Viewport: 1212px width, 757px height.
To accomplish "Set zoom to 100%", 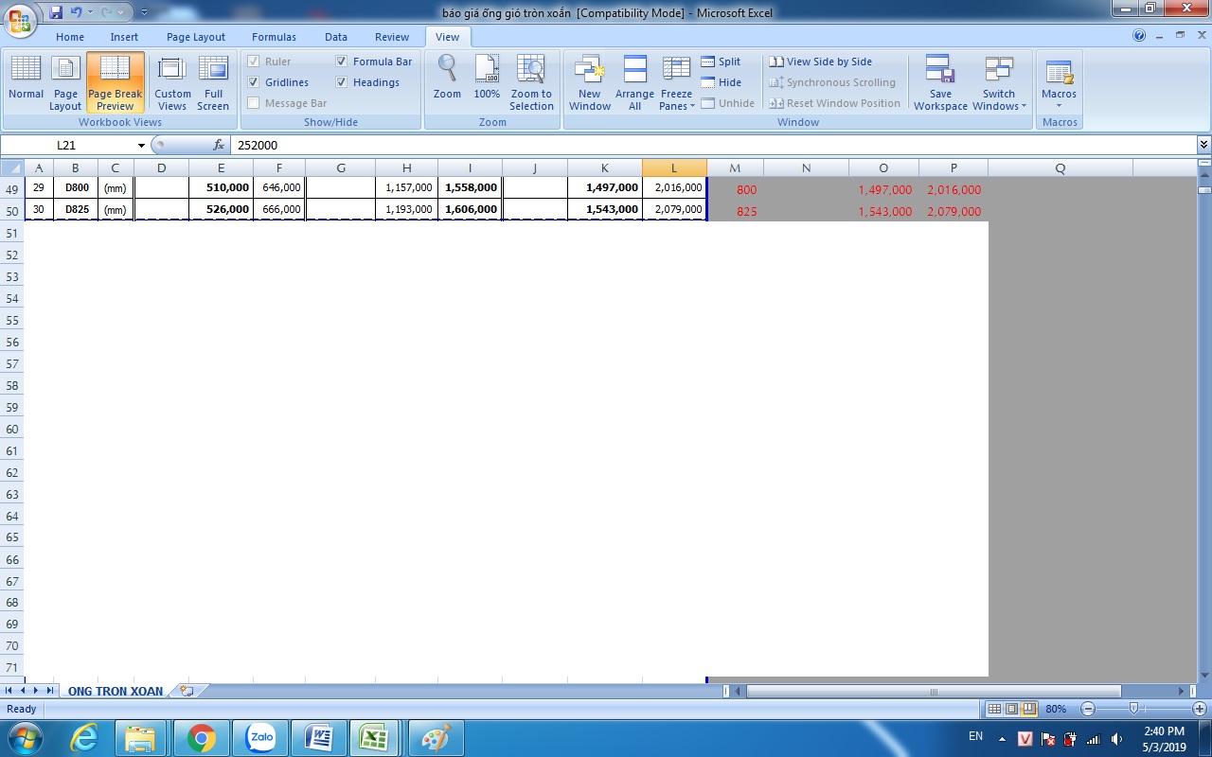I will click(487, 78).
